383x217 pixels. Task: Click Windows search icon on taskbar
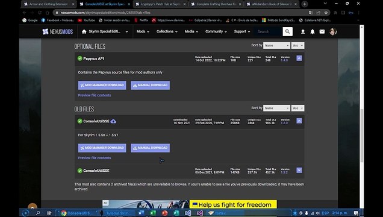38,213
